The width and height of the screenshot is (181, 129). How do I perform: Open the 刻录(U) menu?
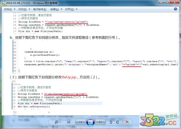coord(55,9)
